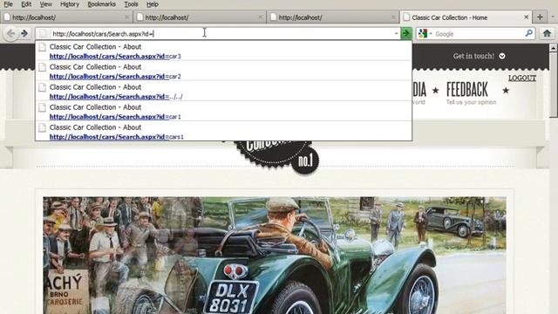Switch to the third http://localhost/ tab
This screenshot has width=558, height=314.
tap(332, 17)
